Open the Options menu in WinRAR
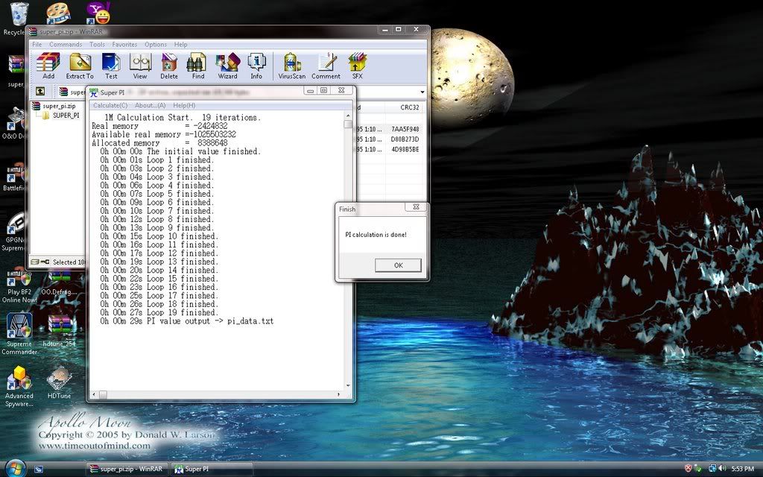Screen dimensions: 763x477 pyautogui.click(x=156, y=44)
